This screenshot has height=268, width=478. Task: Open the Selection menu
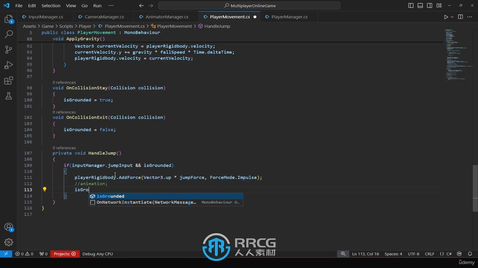[x=51, y=6]
